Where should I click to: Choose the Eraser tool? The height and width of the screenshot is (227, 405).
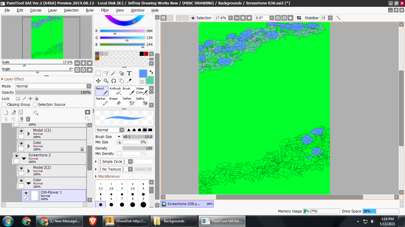point(115,101)
